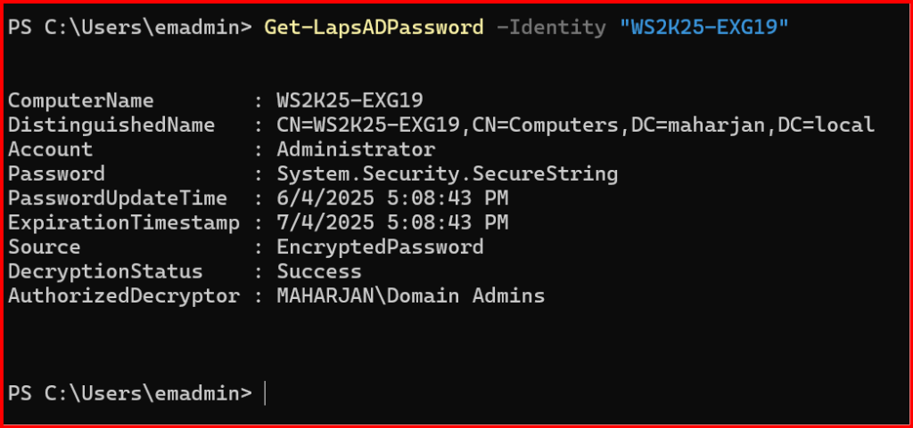Click the Source value EncryptedPassword

380,246
